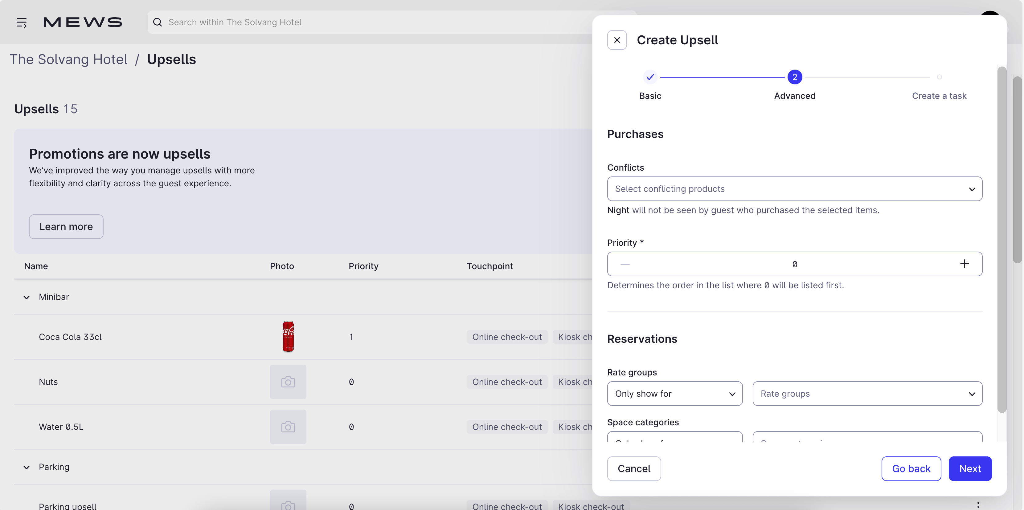Select the Parking upsell row name
Image resolution: width=1024 pixels, height=510 pixels.
[x=68, y=506]
